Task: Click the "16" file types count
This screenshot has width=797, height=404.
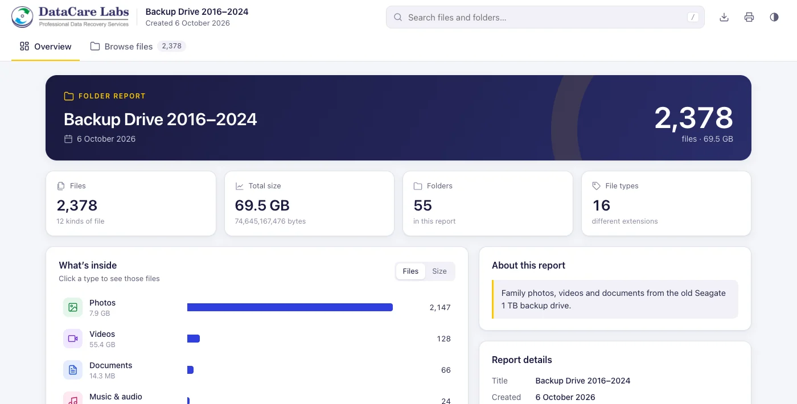Action: pyautogui.click(x=601, y=205)
